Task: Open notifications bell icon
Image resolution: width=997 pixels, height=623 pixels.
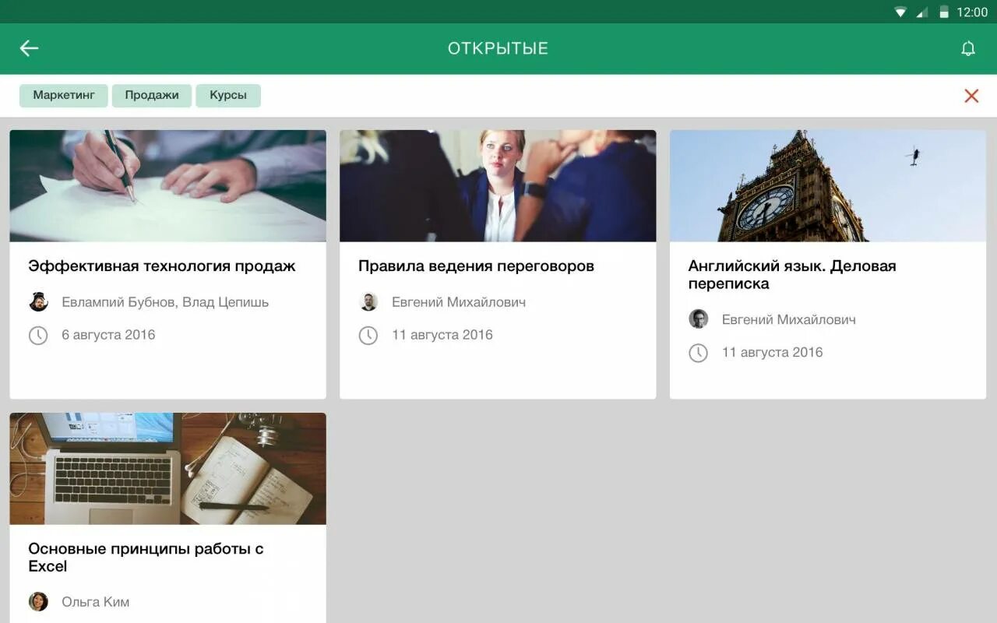Action: 968,48
